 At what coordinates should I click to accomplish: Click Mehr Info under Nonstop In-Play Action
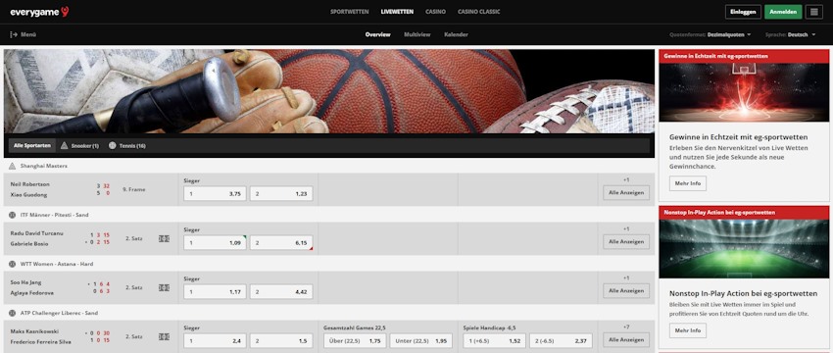pos(687,330)
